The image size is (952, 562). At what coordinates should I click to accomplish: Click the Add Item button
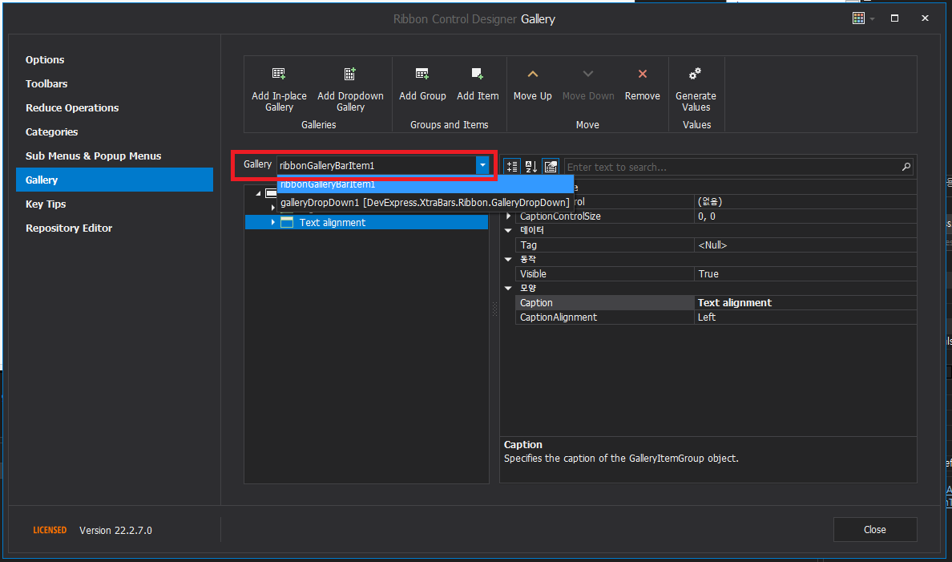tap(478, 84)
